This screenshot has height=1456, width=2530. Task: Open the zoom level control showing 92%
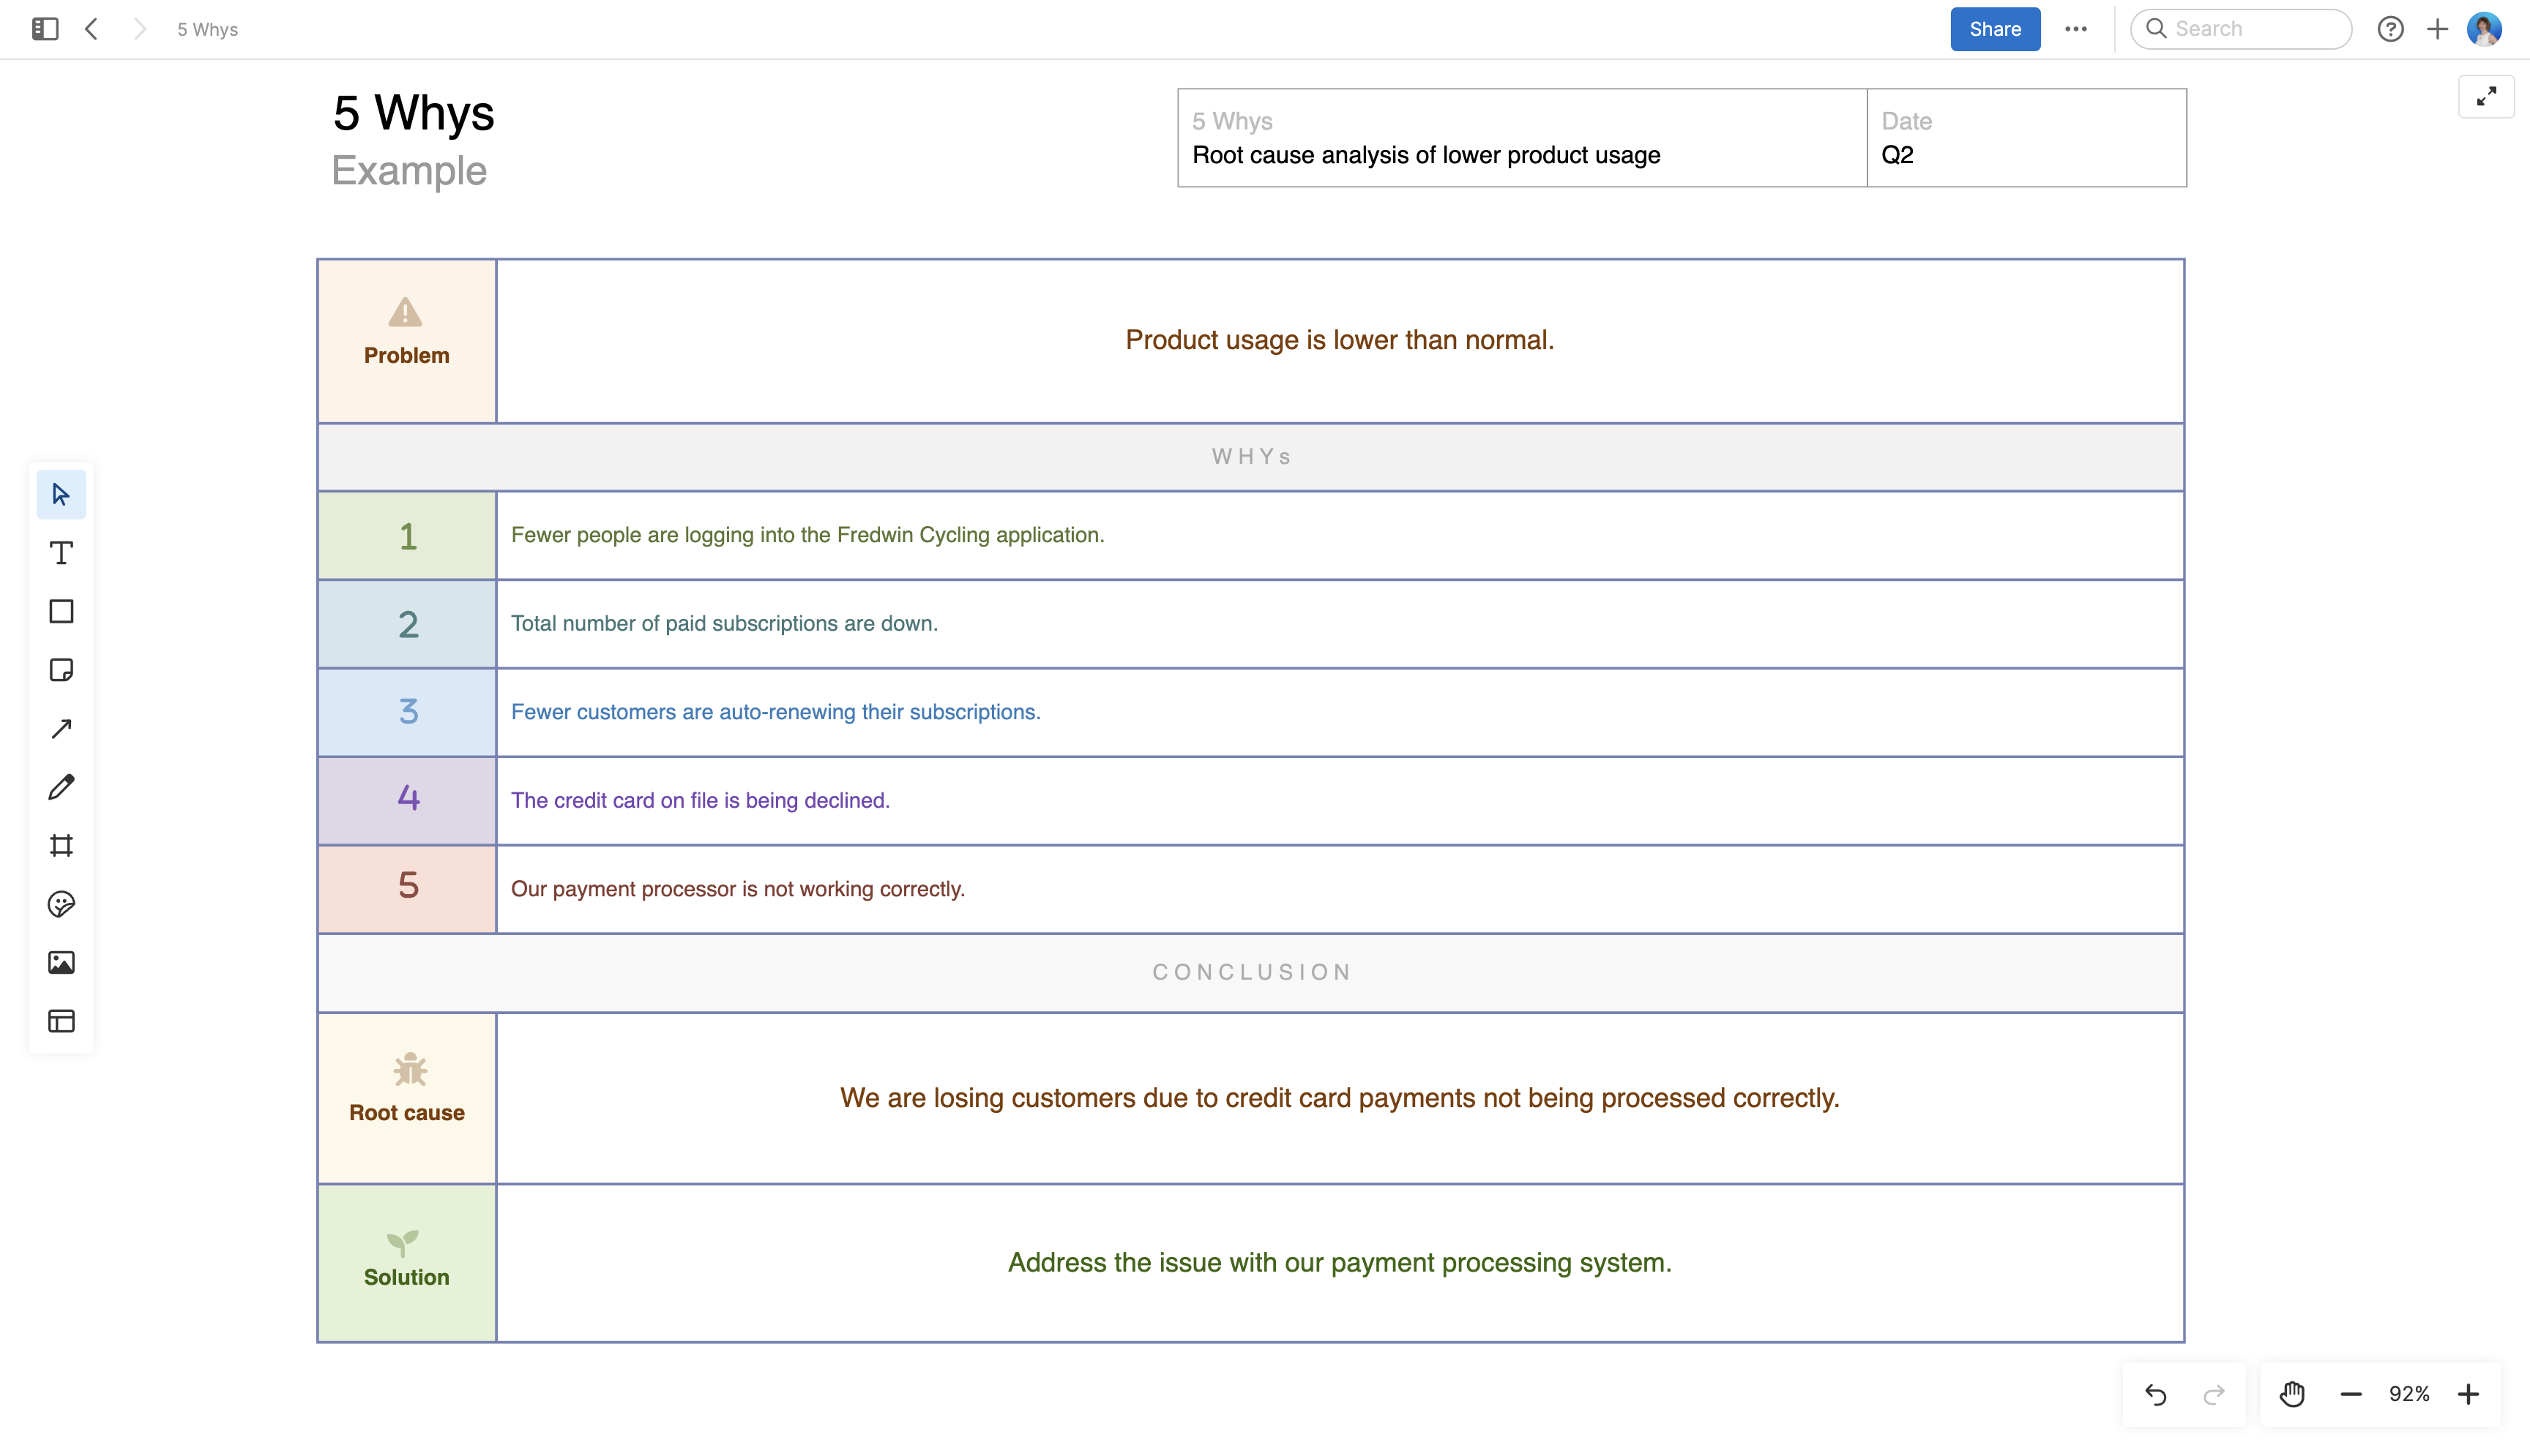pyautogui.click(x=2410, y=1393)
